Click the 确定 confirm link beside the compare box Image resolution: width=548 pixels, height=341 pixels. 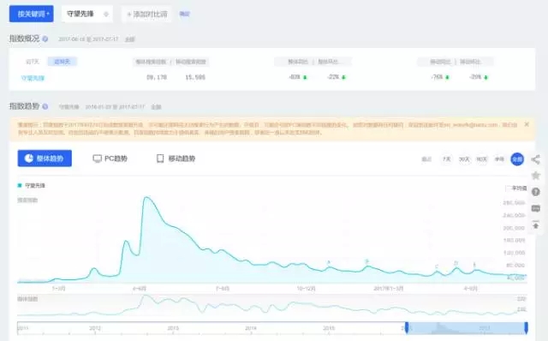pos(184,14)
